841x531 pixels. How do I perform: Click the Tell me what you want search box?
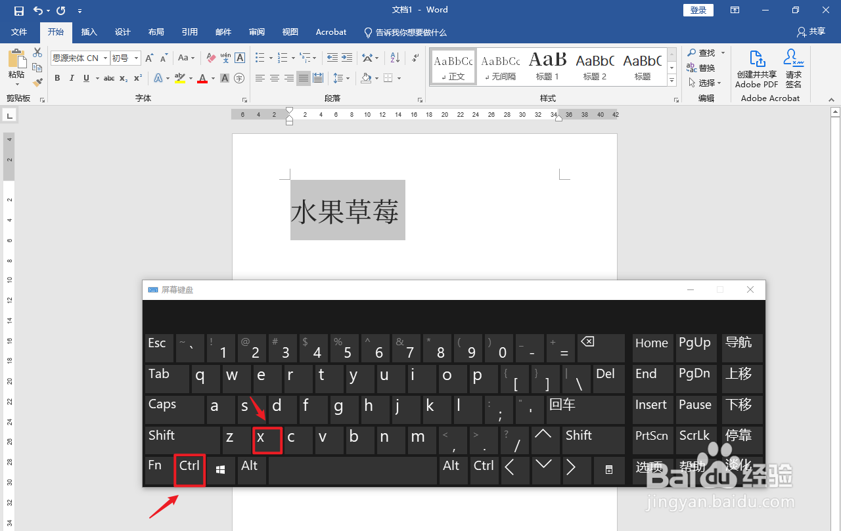405,32
